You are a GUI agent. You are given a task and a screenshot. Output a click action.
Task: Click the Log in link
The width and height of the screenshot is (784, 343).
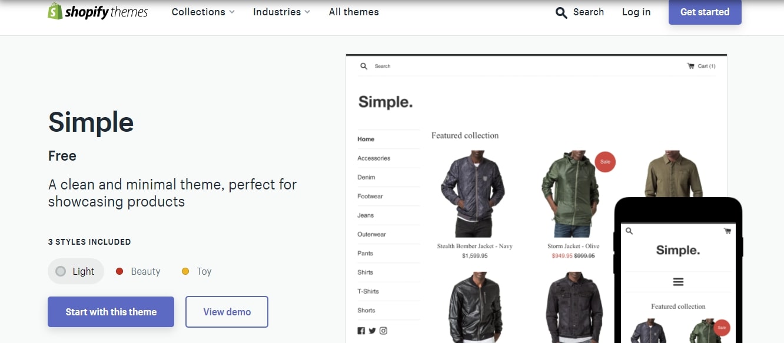636,12
